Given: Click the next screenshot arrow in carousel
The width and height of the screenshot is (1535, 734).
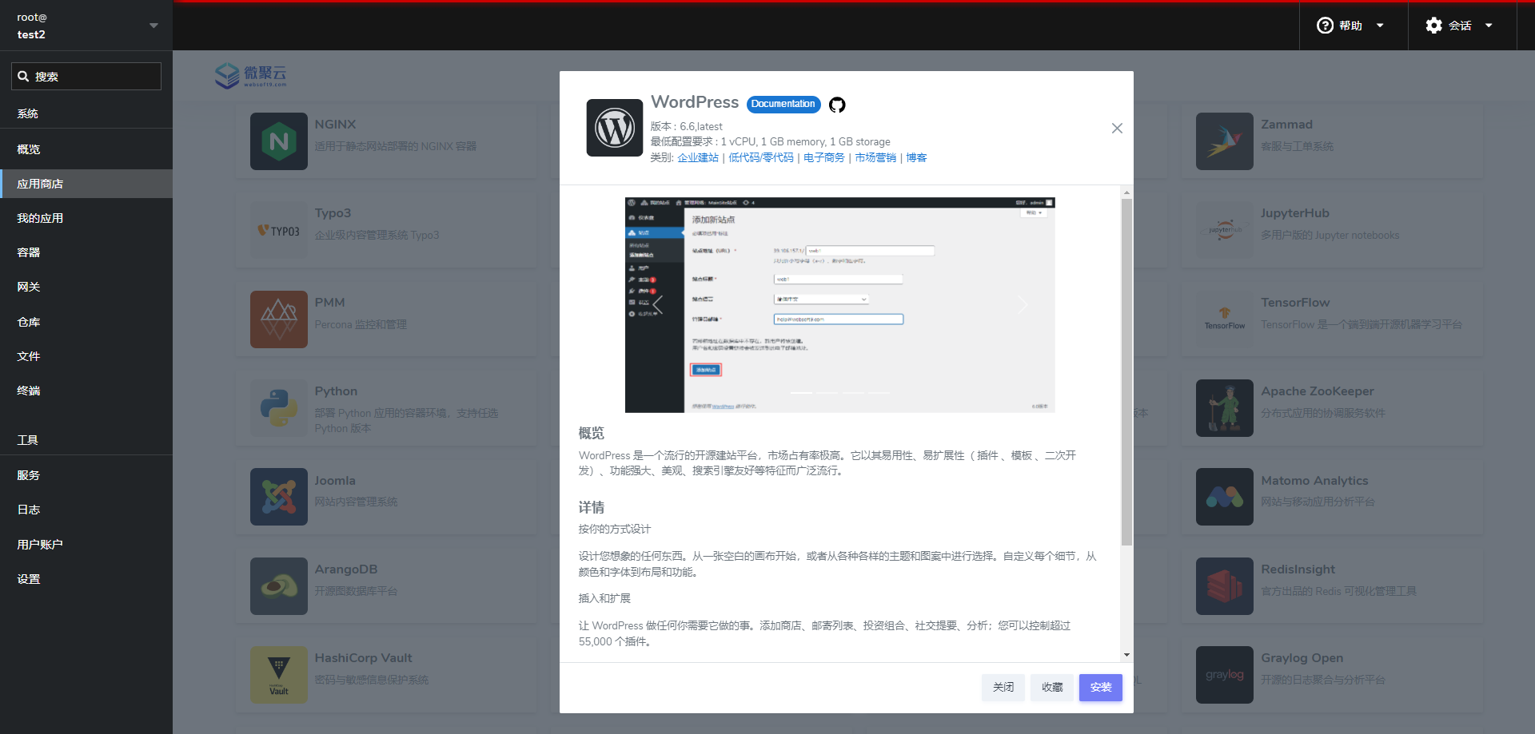Looking at the screenshot, I should tap(1023, 304).
